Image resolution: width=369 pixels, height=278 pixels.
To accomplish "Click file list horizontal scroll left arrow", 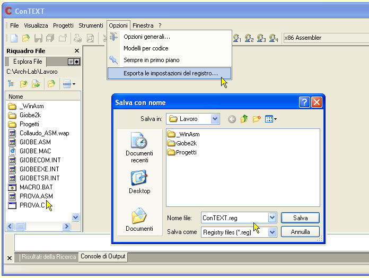I will point(10,226).
